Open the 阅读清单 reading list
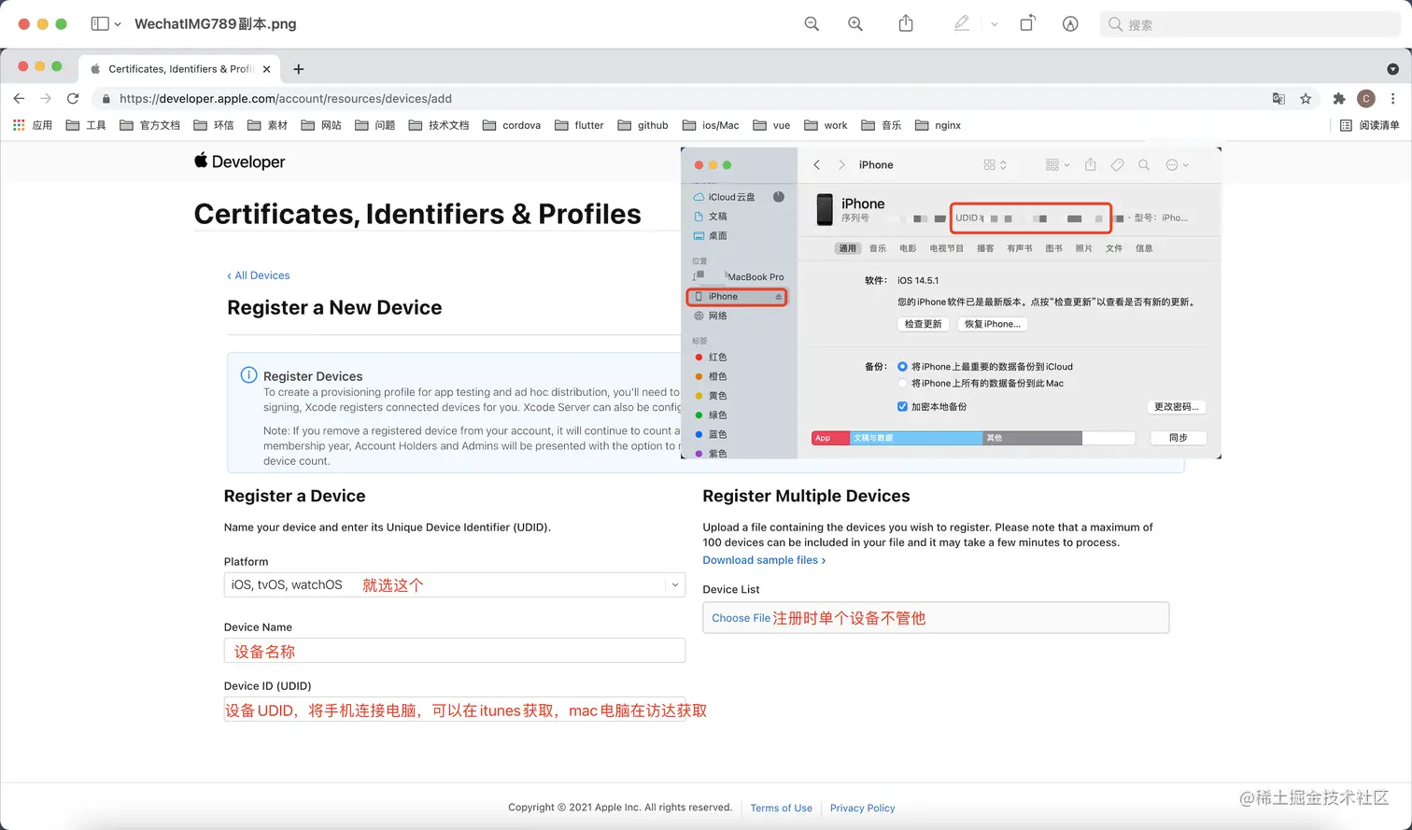1412x830 pixels. click(x=1369, y=125)
